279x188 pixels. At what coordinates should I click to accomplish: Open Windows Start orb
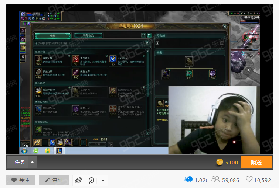[24, 151]
